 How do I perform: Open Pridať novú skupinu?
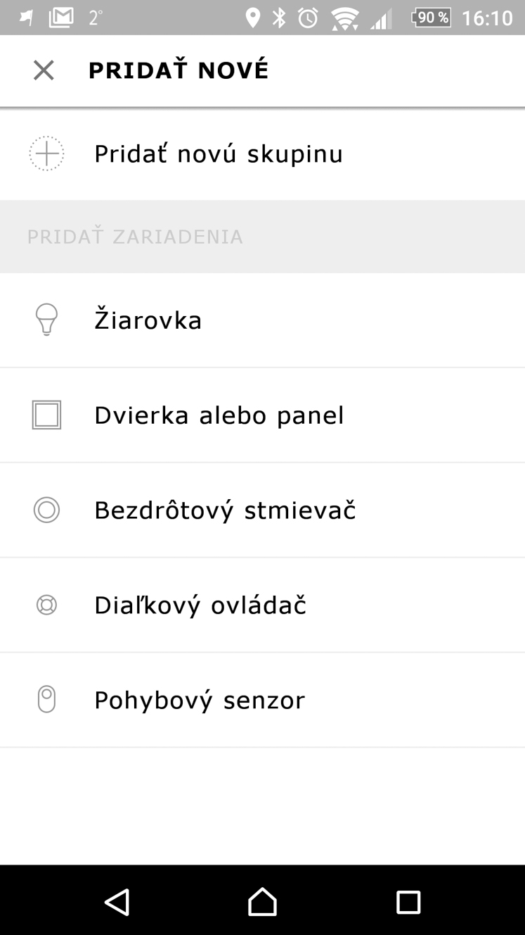(262, 153)
